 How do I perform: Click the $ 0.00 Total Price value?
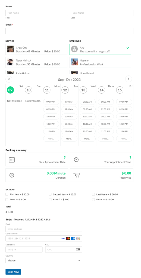[126, 173]
